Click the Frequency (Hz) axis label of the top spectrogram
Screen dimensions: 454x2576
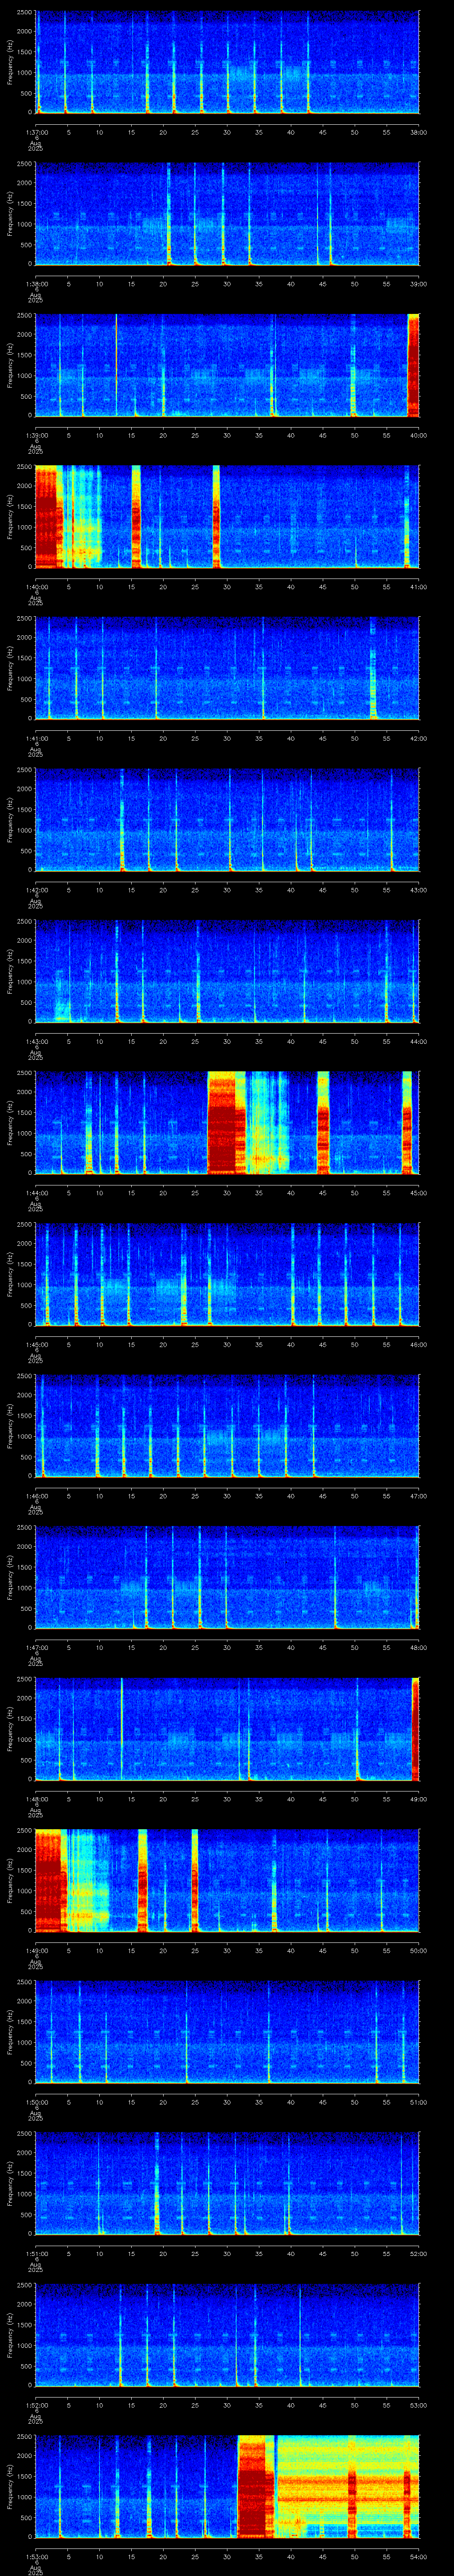click(10, 62)
